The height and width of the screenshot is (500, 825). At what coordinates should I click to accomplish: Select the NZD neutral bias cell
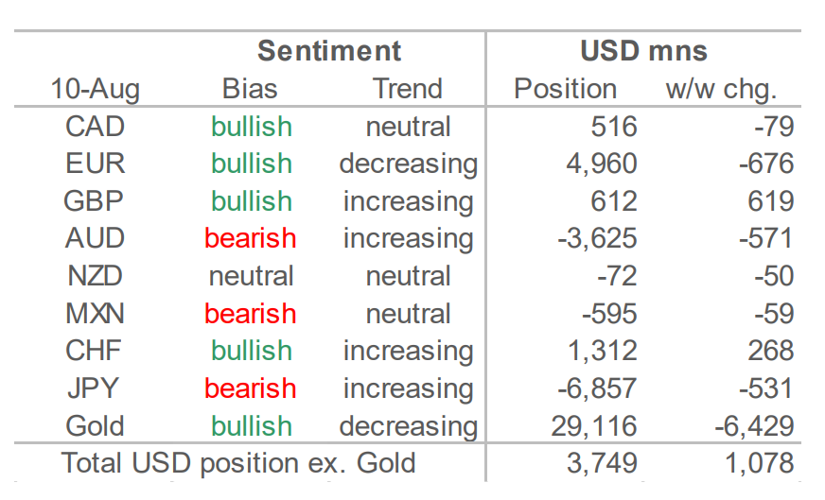click(x=251, y=277)
